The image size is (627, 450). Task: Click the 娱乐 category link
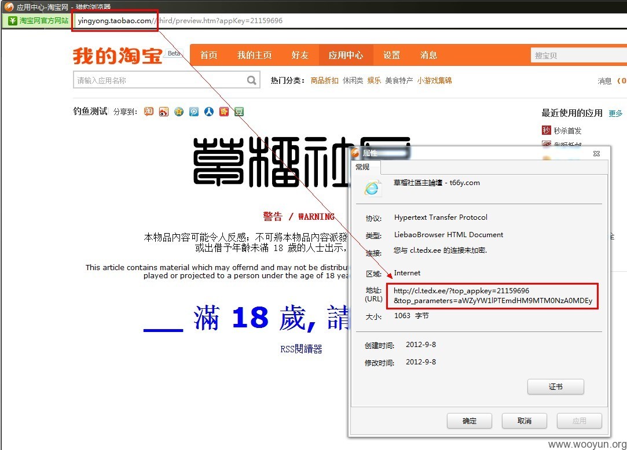pos(374,80)
